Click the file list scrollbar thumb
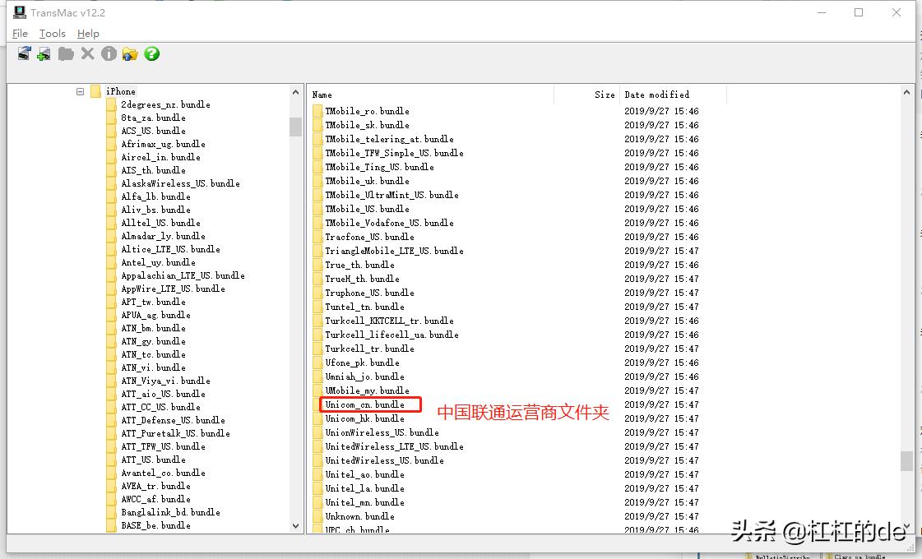This screenshot has height=559, width=922. (x=906, y=461)
